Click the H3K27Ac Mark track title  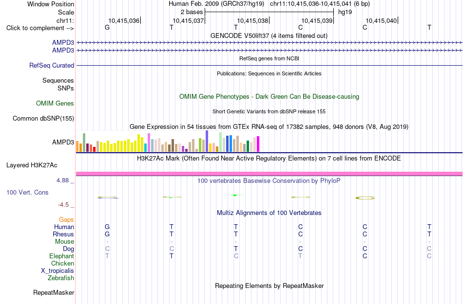pos(269,159)
